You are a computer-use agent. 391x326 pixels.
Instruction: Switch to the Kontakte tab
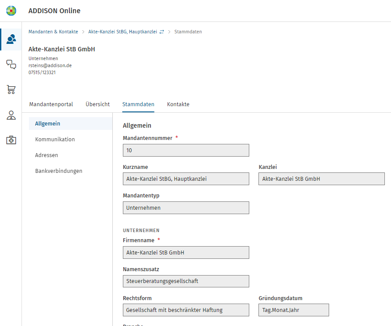[x=178, y=104]
